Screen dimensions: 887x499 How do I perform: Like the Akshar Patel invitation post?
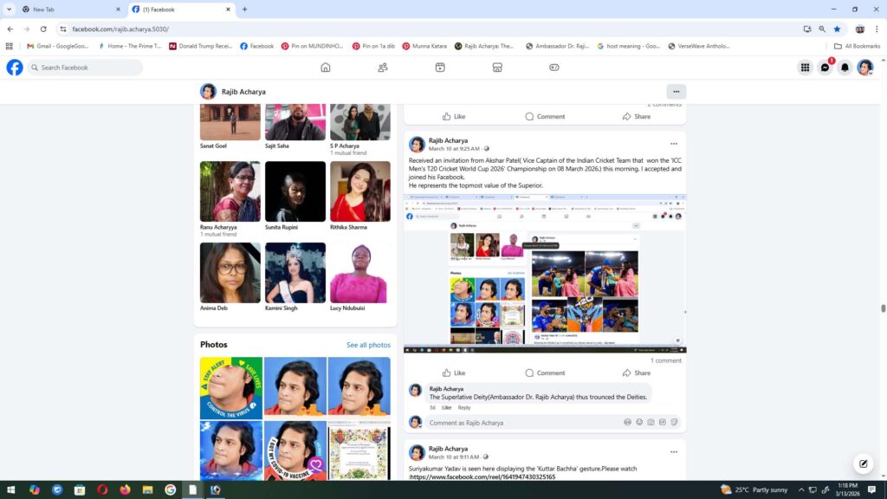pos(453,373)
